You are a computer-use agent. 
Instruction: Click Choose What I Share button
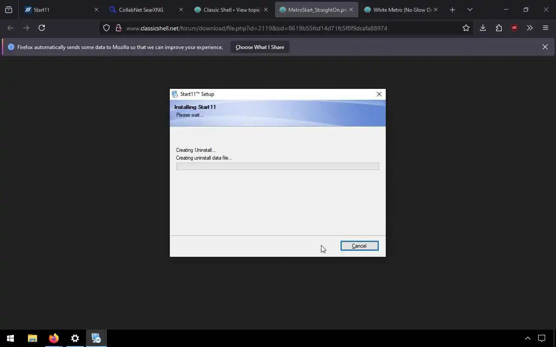click(260, 47)
